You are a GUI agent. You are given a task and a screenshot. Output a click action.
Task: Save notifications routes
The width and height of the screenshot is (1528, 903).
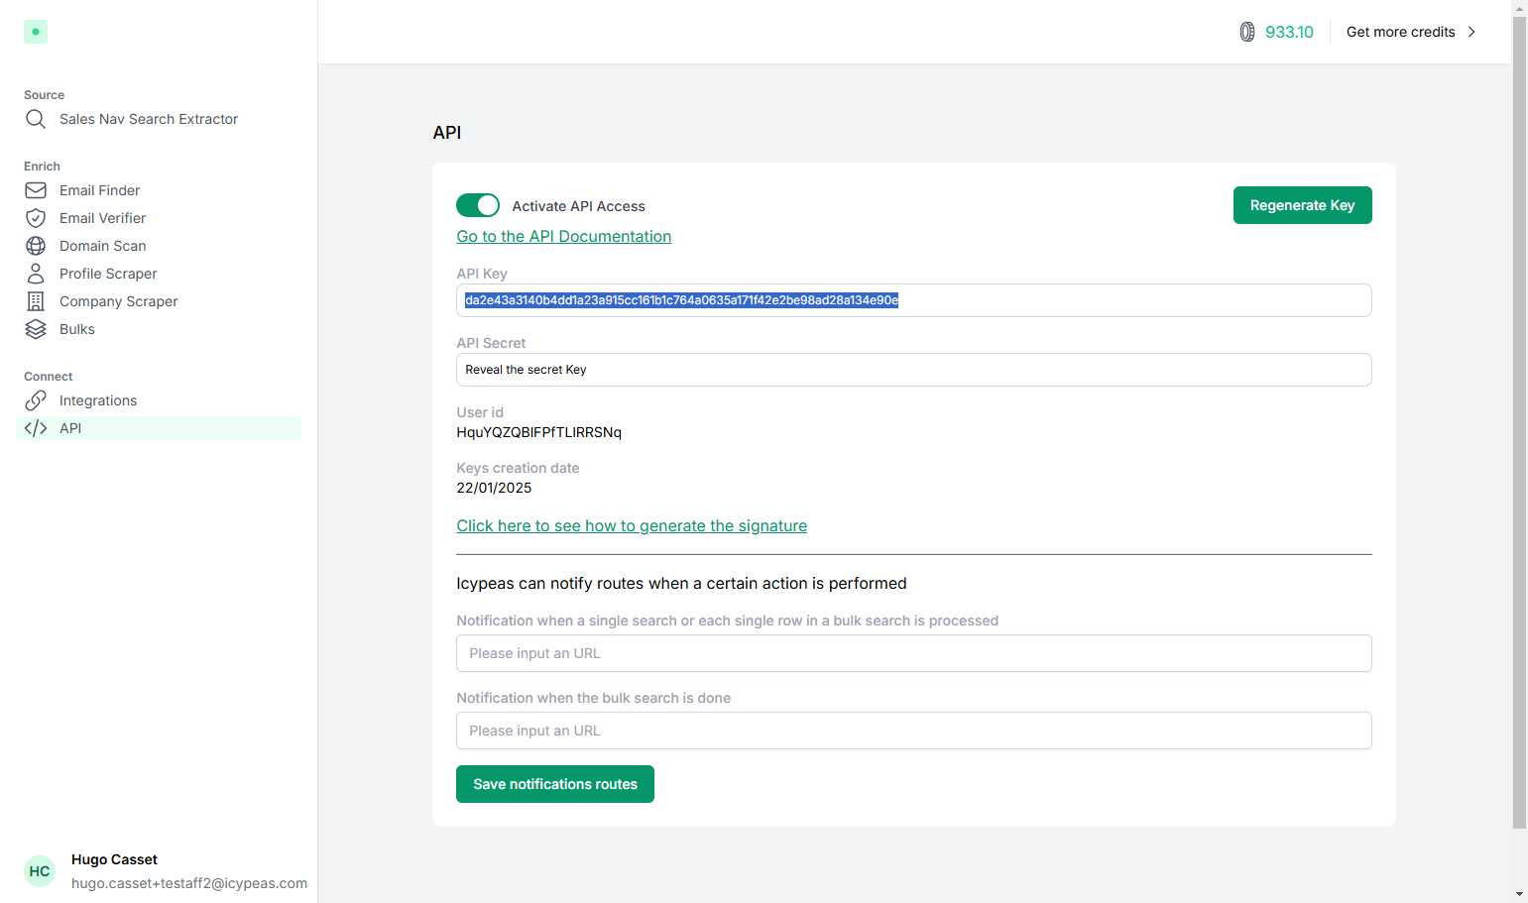[x=555, y=784]
